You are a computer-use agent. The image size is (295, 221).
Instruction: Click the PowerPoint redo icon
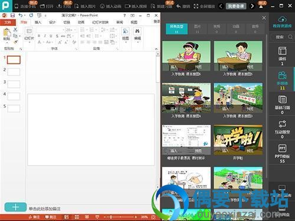pos(31,15)
